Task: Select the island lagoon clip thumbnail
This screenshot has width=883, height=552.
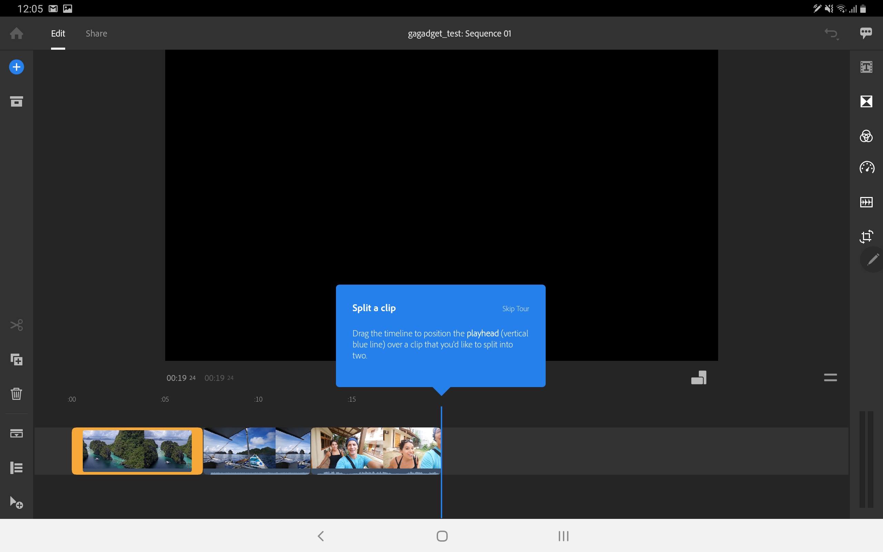Action: pos(137,451)
